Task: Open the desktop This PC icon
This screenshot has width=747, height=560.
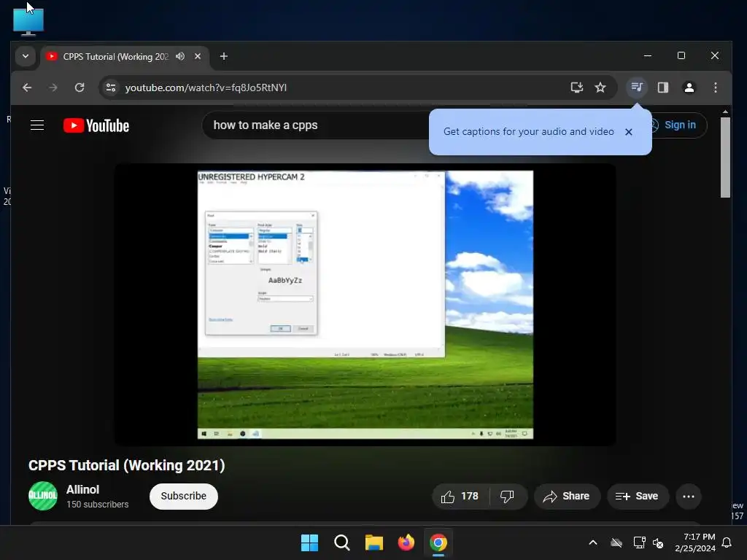Action: (28, 22)
